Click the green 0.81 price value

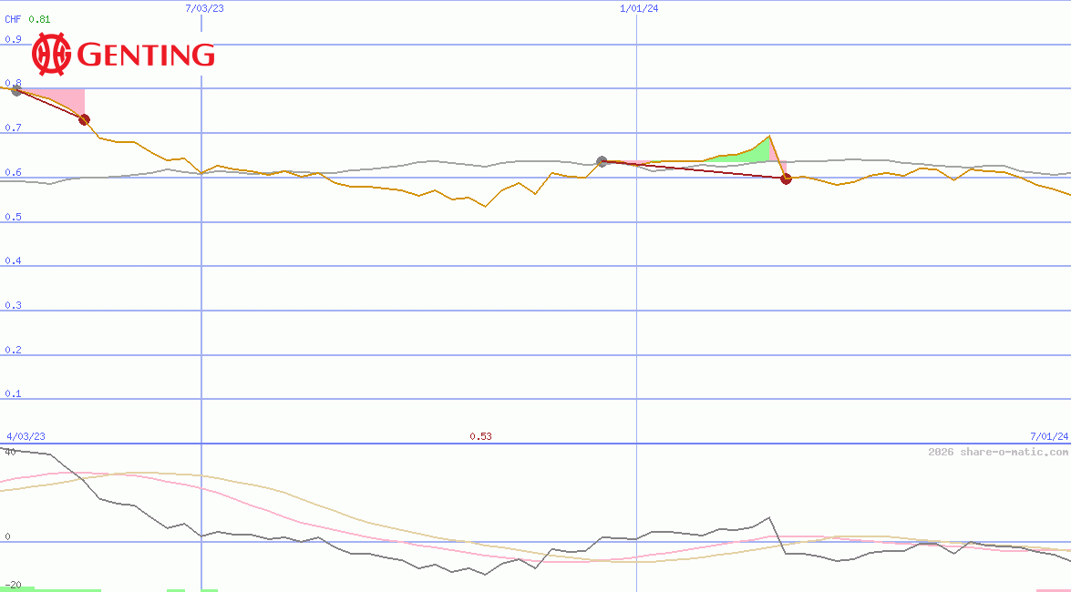point(39,19)
